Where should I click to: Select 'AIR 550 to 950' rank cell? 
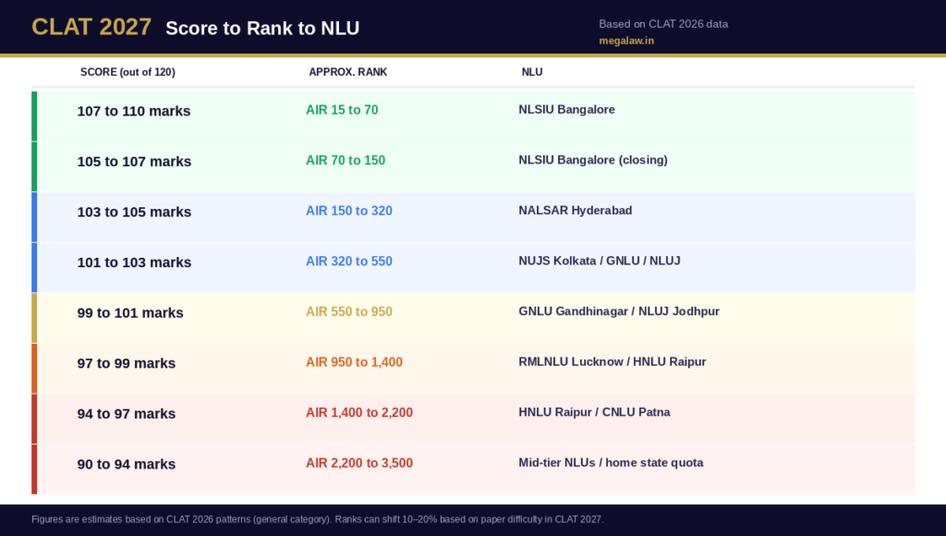[x=349, y=311]
